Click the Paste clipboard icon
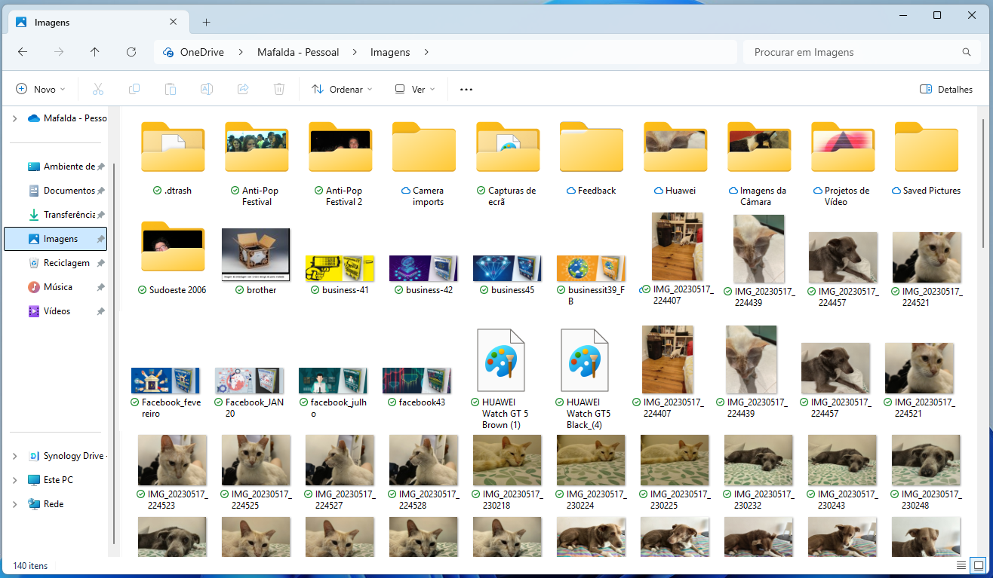 (x=171, y=89)
